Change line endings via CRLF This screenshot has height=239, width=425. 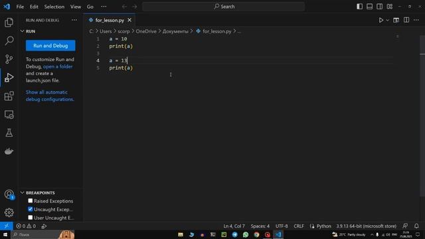(x=299, y=226)
